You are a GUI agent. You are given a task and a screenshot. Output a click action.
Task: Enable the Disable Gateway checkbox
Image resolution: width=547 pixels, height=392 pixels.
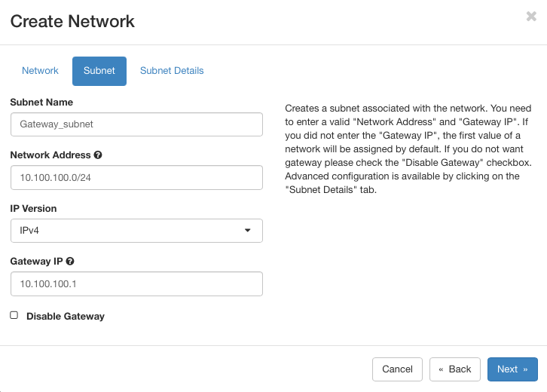(14, 316)
